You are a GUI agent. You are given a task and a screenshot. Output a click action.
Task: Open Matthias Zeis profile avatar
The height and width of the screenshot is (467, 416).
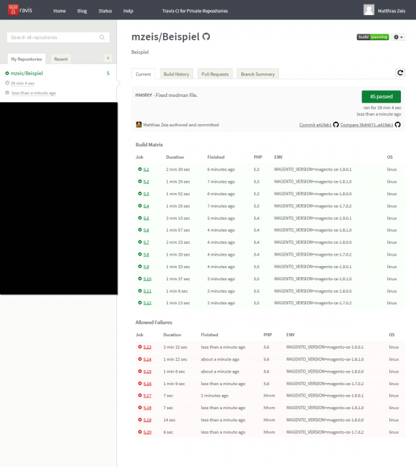[369, 10]
